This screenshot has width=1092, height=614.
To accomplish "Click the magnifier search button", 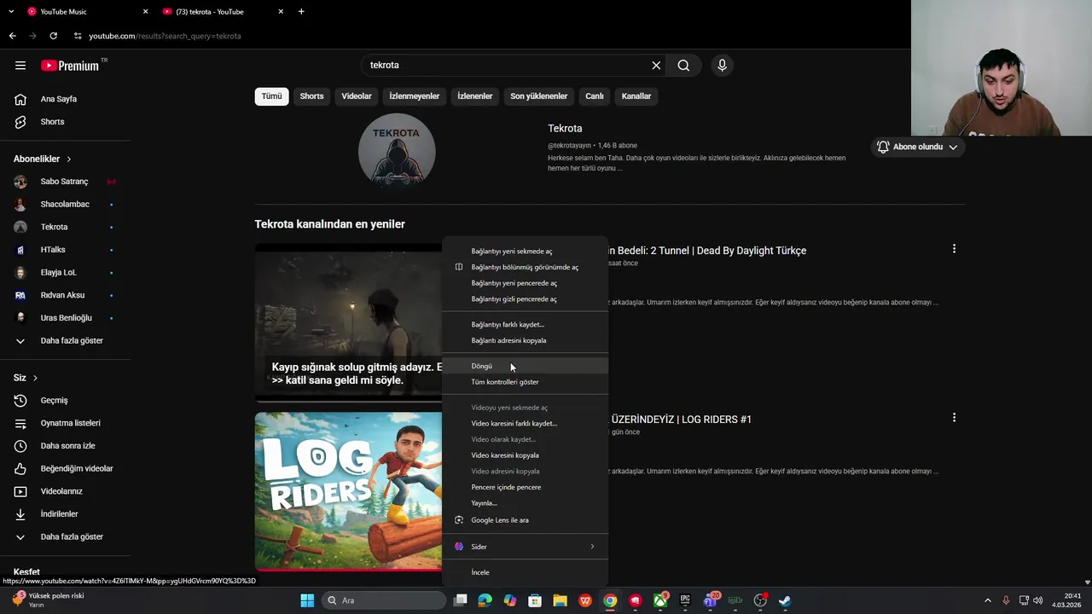I will coord(683,66).
